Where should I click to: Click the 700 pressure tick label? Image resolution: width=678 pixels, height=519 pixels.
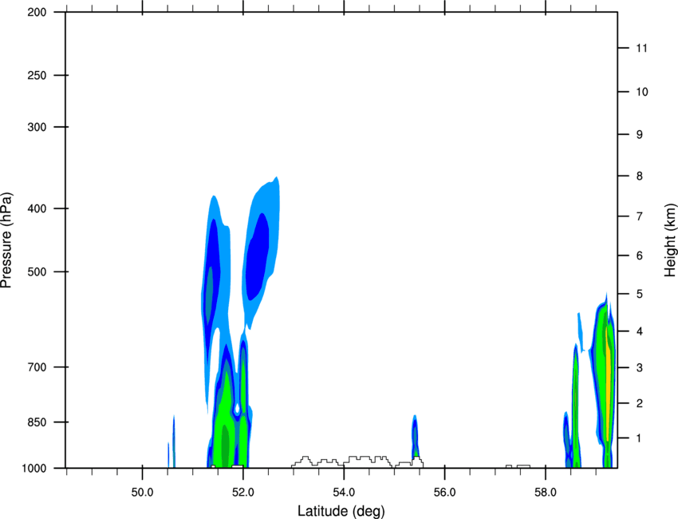(x=37, y=367)
